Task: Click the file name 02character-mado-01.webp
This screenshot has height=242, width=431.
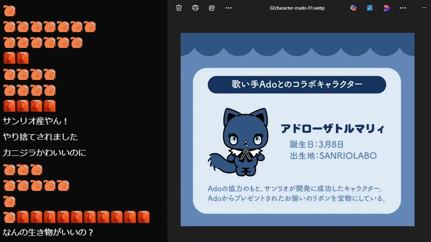Action: tap(297, 8)
